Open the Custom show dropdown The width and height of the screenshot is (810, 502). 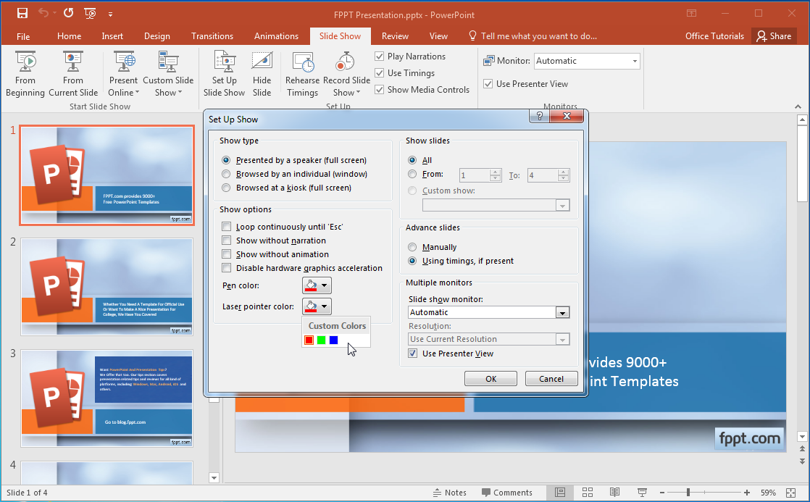click(x=563, y=205)
